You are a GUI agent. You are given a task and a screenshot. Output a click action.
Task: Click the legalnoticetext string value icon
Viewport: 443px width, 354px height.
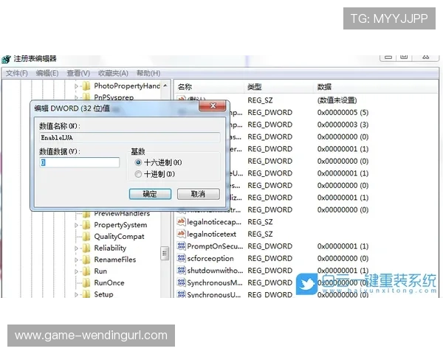[x=181, y=234]
